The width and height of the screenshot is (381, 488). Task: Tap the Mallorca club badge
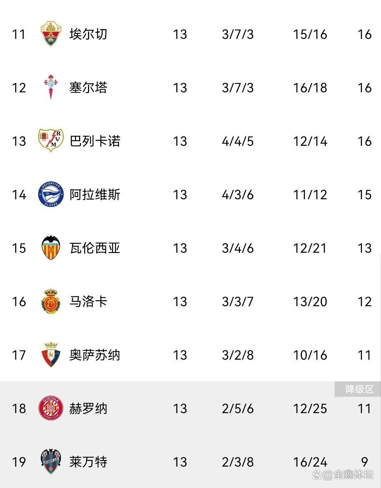[x=51, y=302]
